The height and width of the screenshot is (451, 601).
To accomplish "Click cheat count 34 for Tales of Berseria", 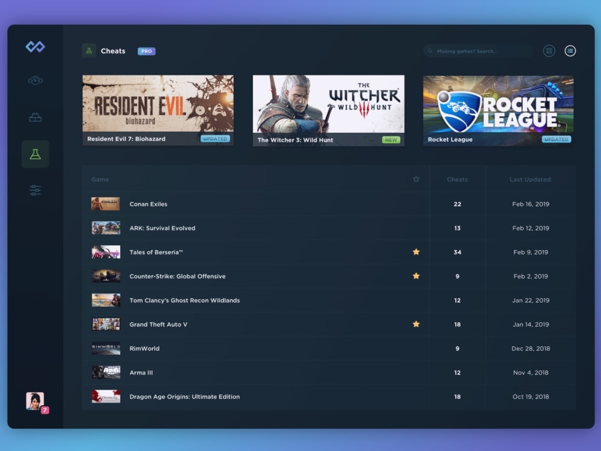I will tap(457, 253).
